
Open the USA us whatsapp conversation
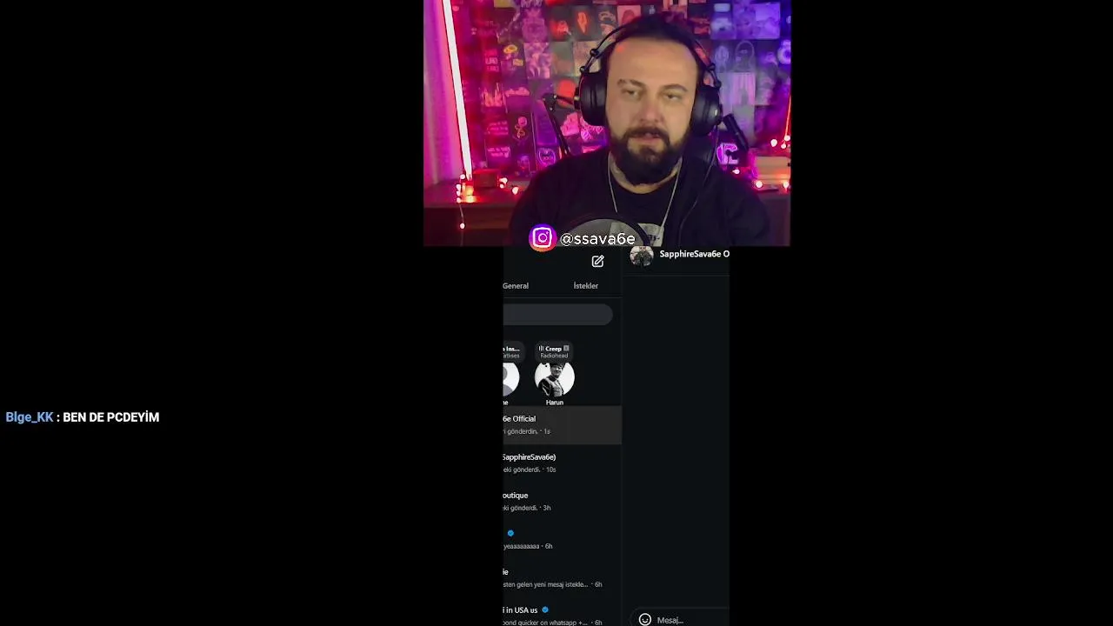(x=562, y=615)
